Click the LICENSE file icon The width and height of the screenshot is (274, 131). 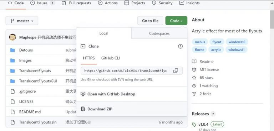tap(12, 101)
